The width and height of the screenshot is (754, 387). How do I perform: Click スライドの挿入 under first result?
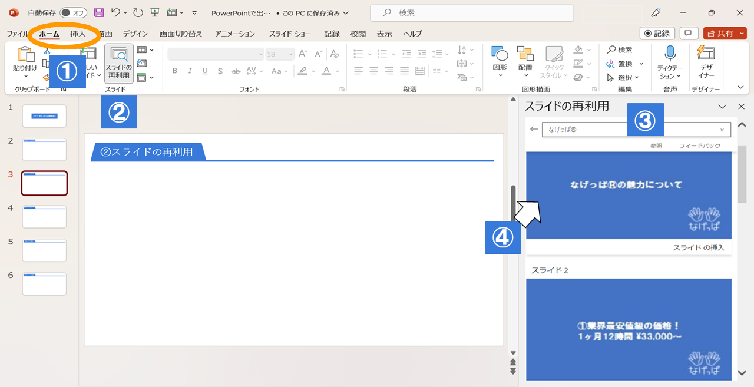click(699, 247)
